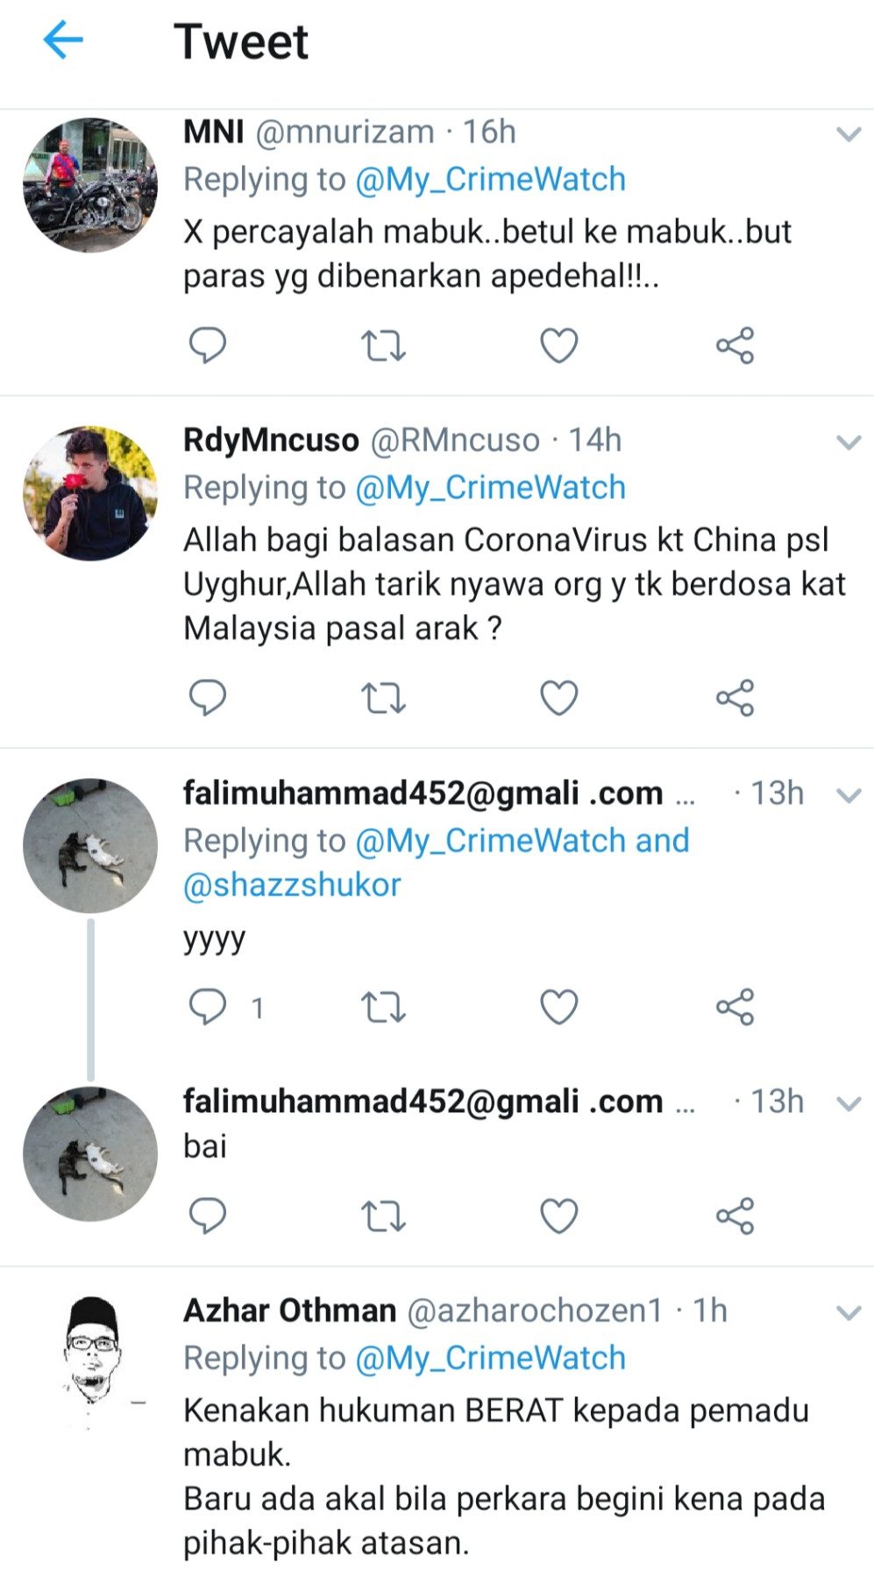Retweet the 'yyyy' tweet

tap(383, 1007)
